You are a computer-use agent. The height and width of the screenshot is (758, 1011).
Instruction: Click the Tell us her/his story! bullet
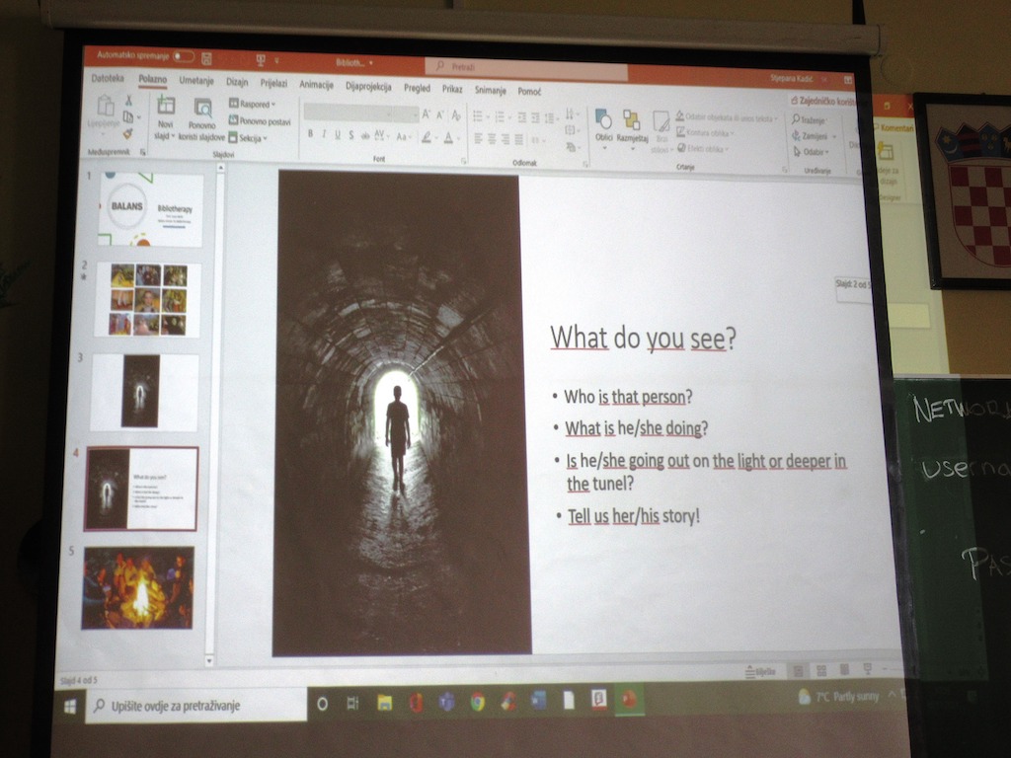pos(633,515)
